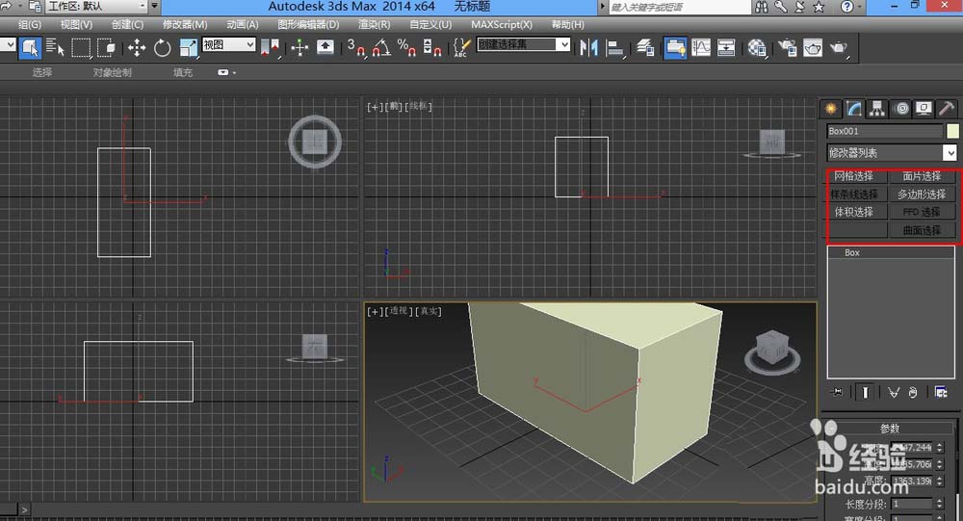Open the Modifiers menu
The image size is (963, 521).
[x=185, y=25]
